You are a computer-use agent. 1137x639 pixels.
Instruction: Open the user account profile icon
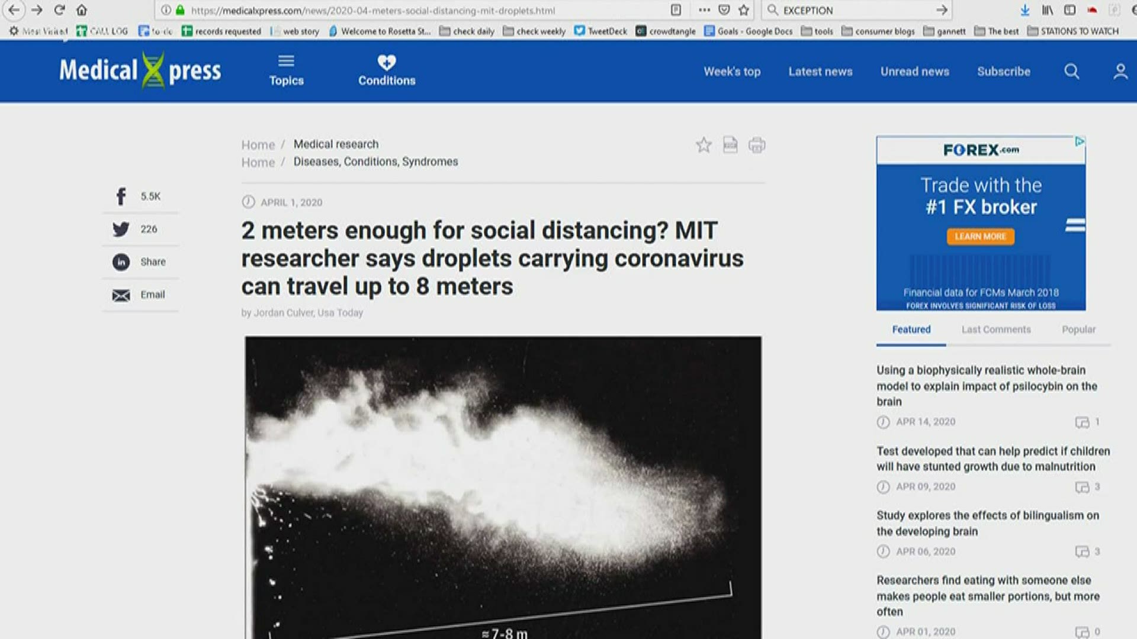click(1120, 72)
